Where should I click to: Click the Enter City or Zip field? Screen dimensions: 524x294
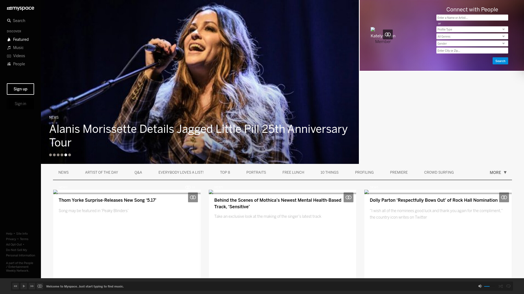tap(472, 51)
